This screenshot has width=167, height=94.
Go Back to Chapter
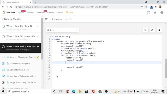(11, 19)
